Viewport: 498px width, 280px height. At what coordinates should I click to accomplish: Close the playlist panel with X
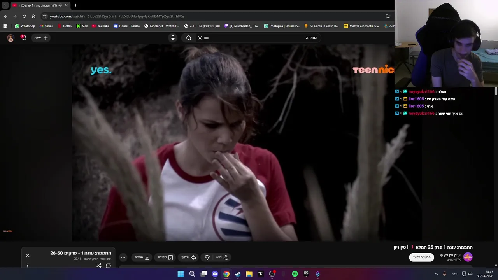(x=28, y=255)
